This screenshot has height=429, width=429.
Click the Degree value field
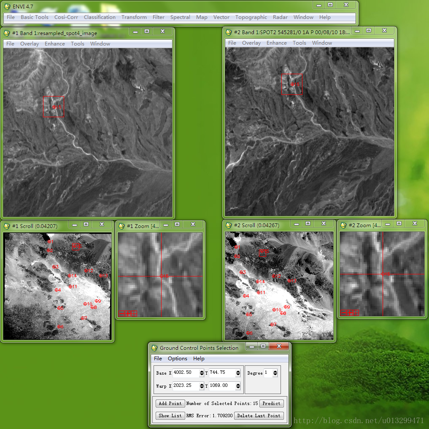pos(268,373)
